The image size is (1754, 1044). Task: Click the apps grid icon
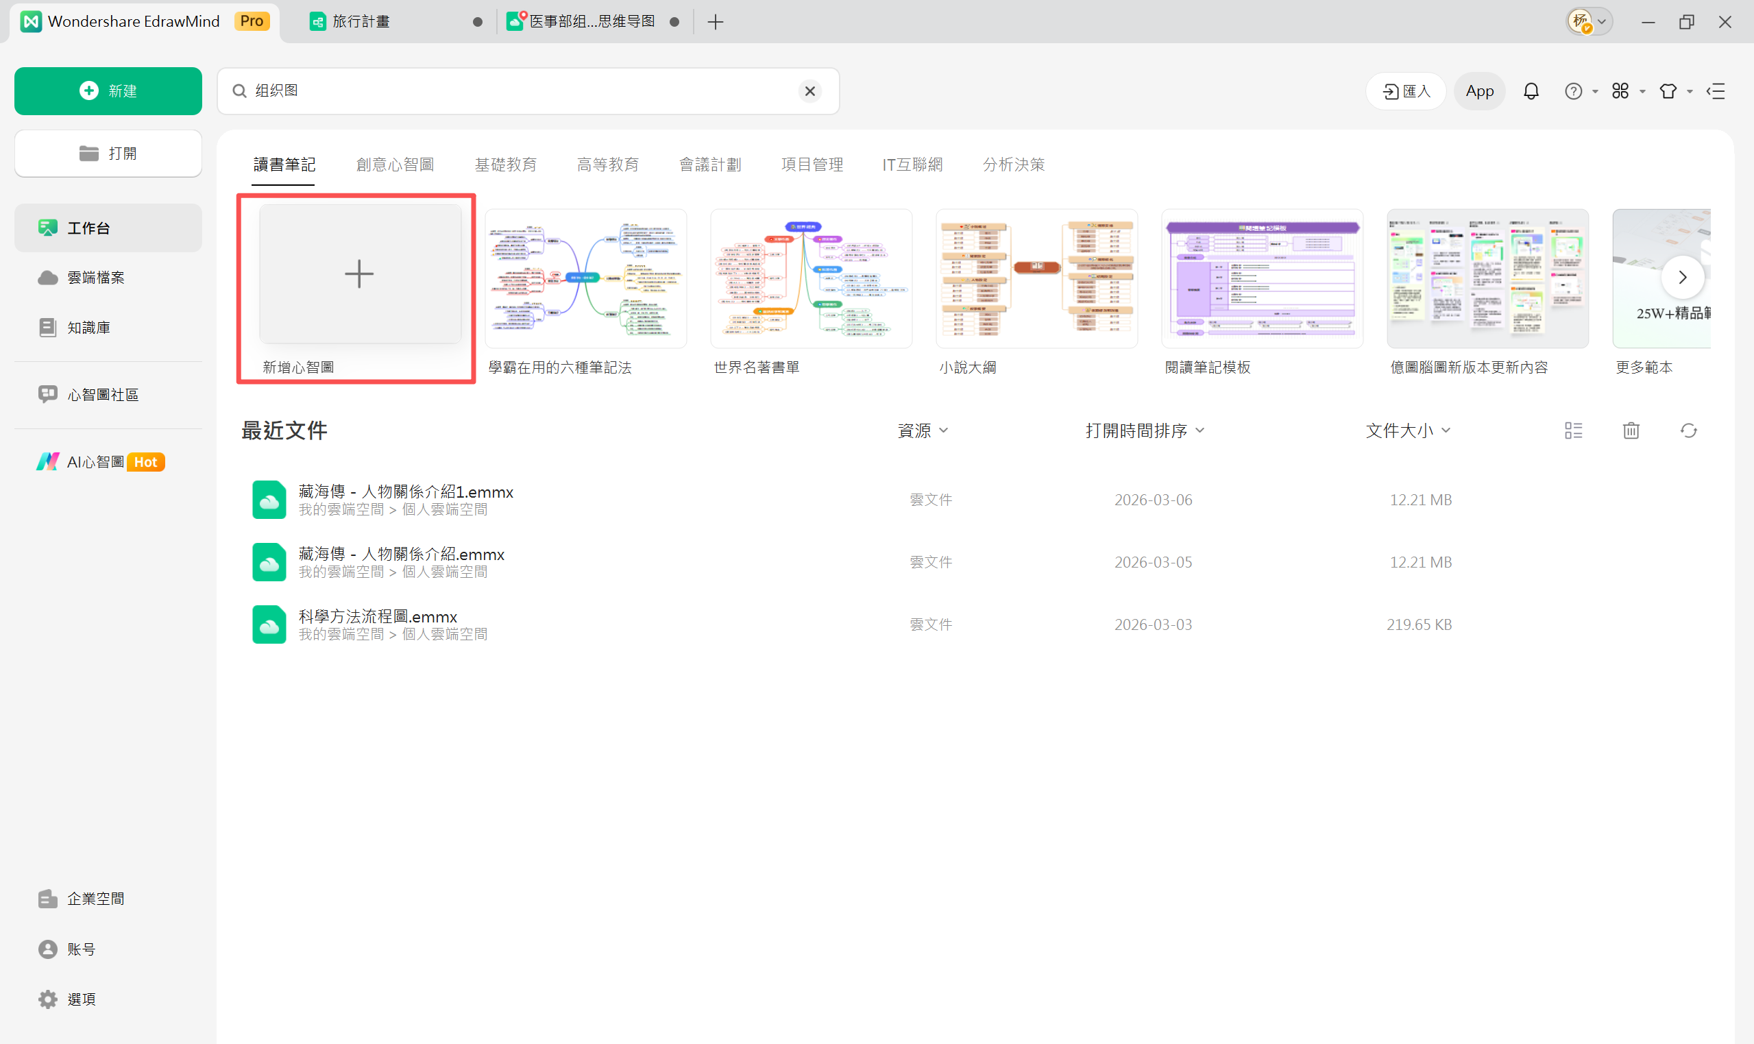(x=1620, y=91)
